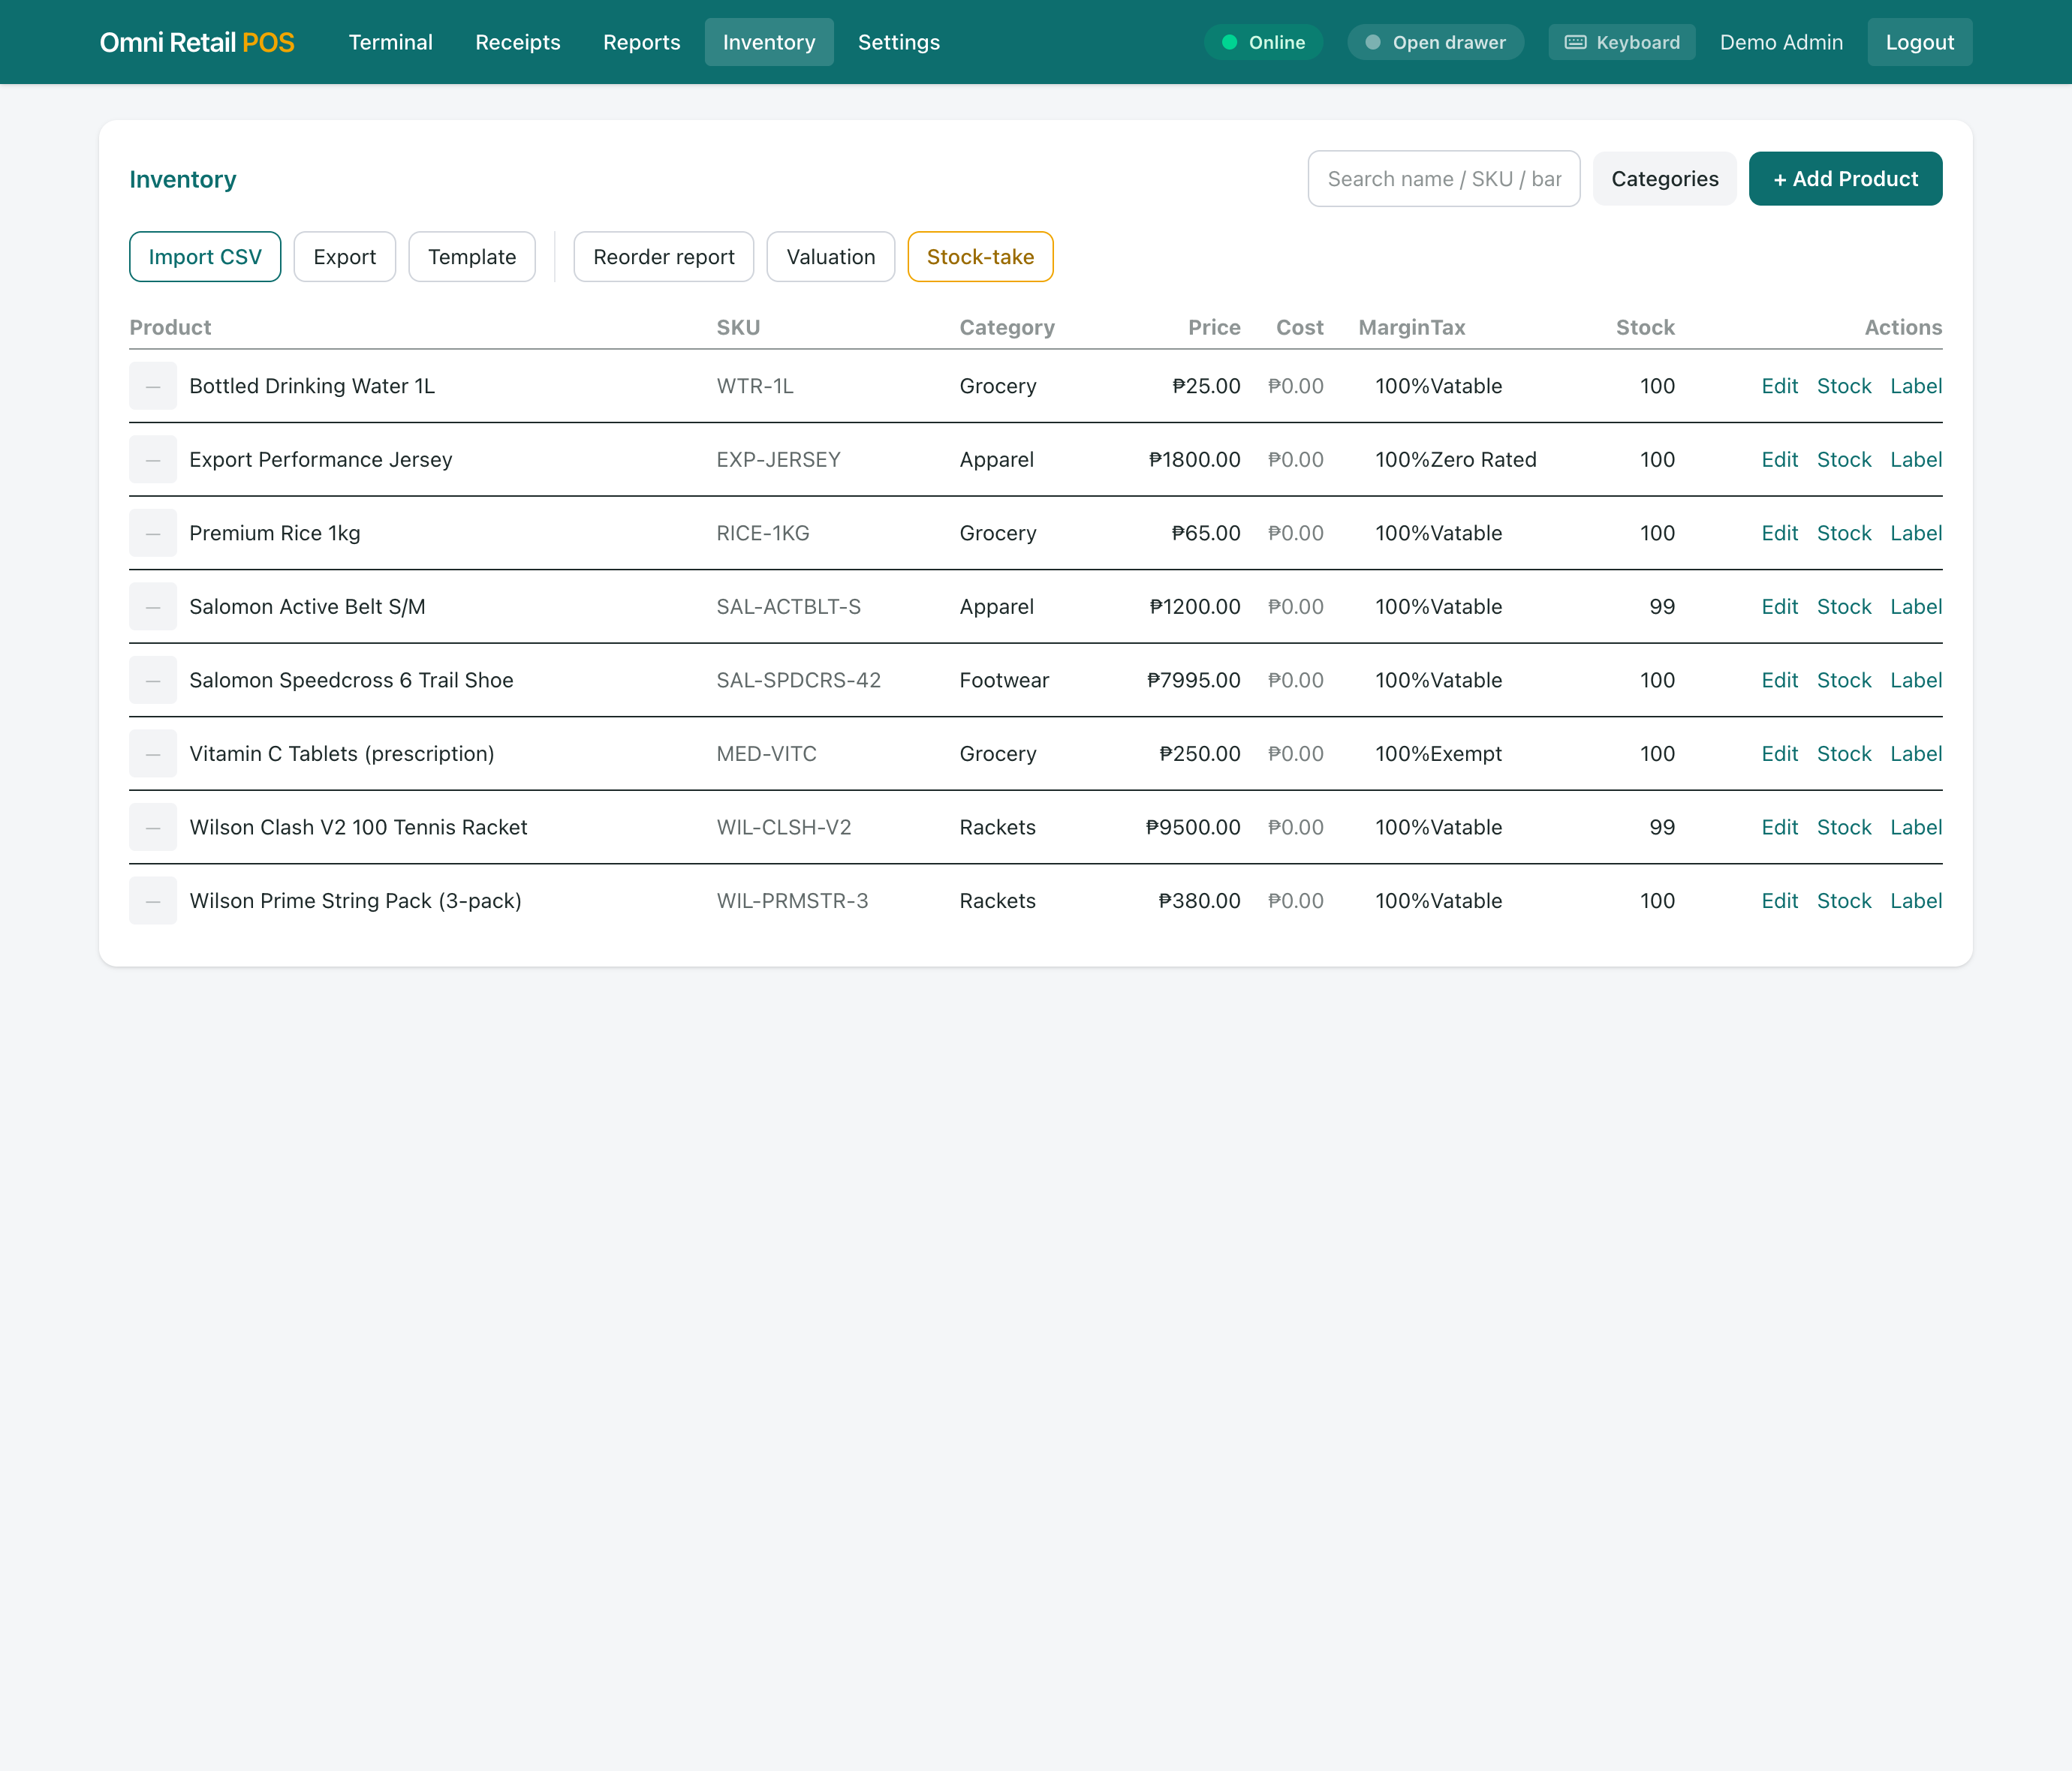Screen dimensions: 2072x1771
Task: Click the Logout button
Action: click(1919, 42)
